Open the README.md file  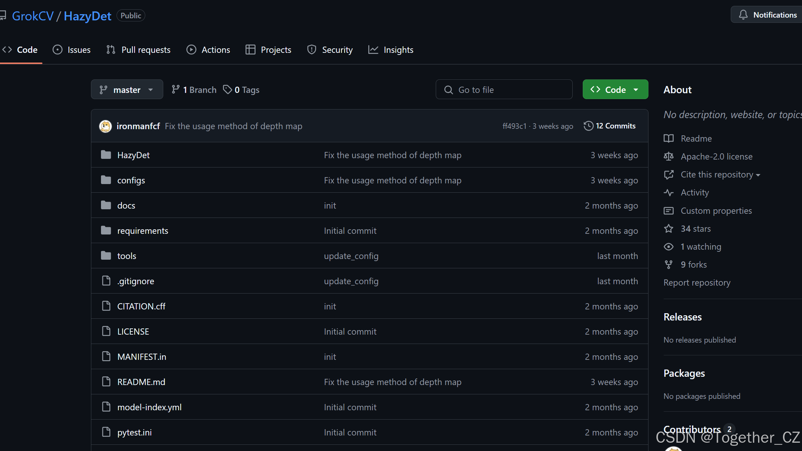(141, 382)
